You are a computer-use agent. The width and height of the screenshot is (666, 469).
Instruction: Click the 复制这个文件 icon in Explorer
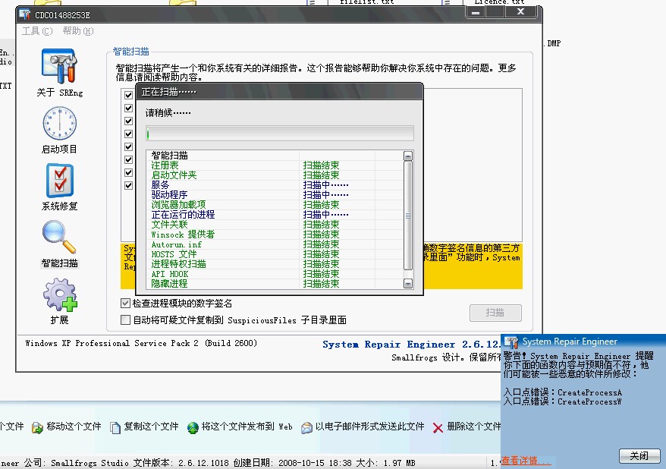click(115, 427)
